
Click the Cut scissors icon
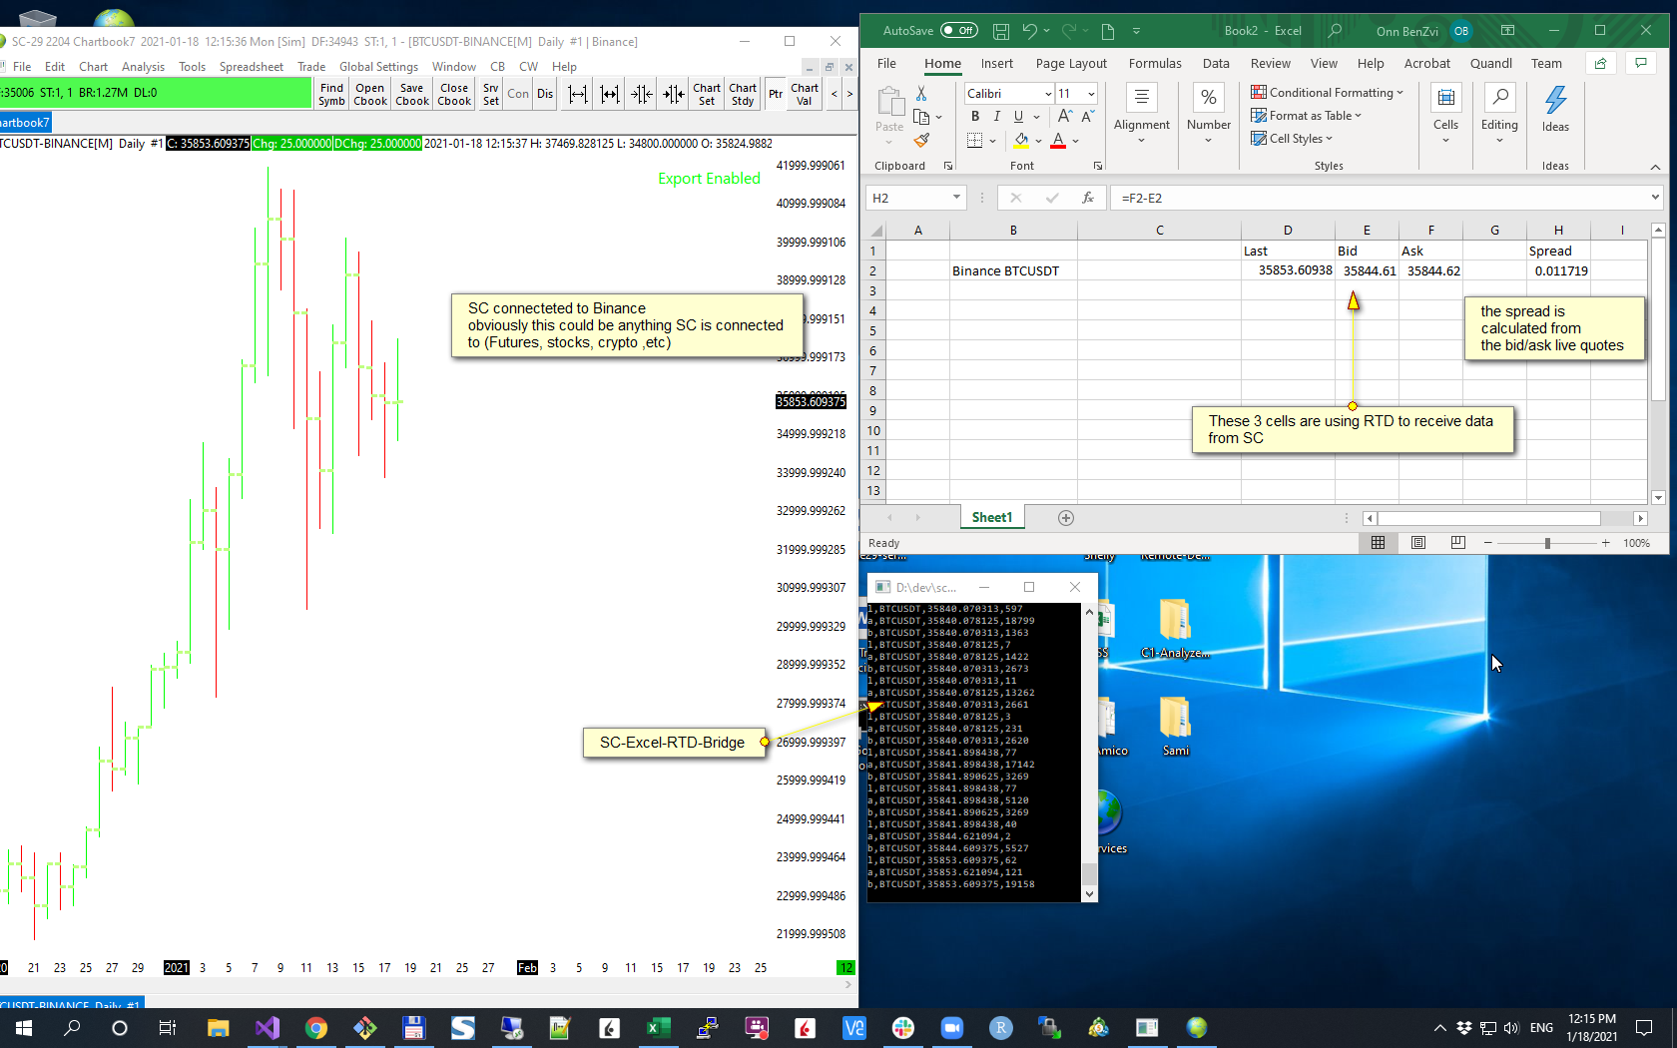pyautogui.click(x=921, y=93)
